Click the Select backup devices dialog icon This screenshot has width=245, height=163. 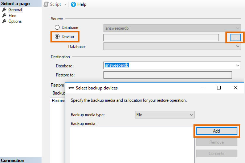point(71,88)
